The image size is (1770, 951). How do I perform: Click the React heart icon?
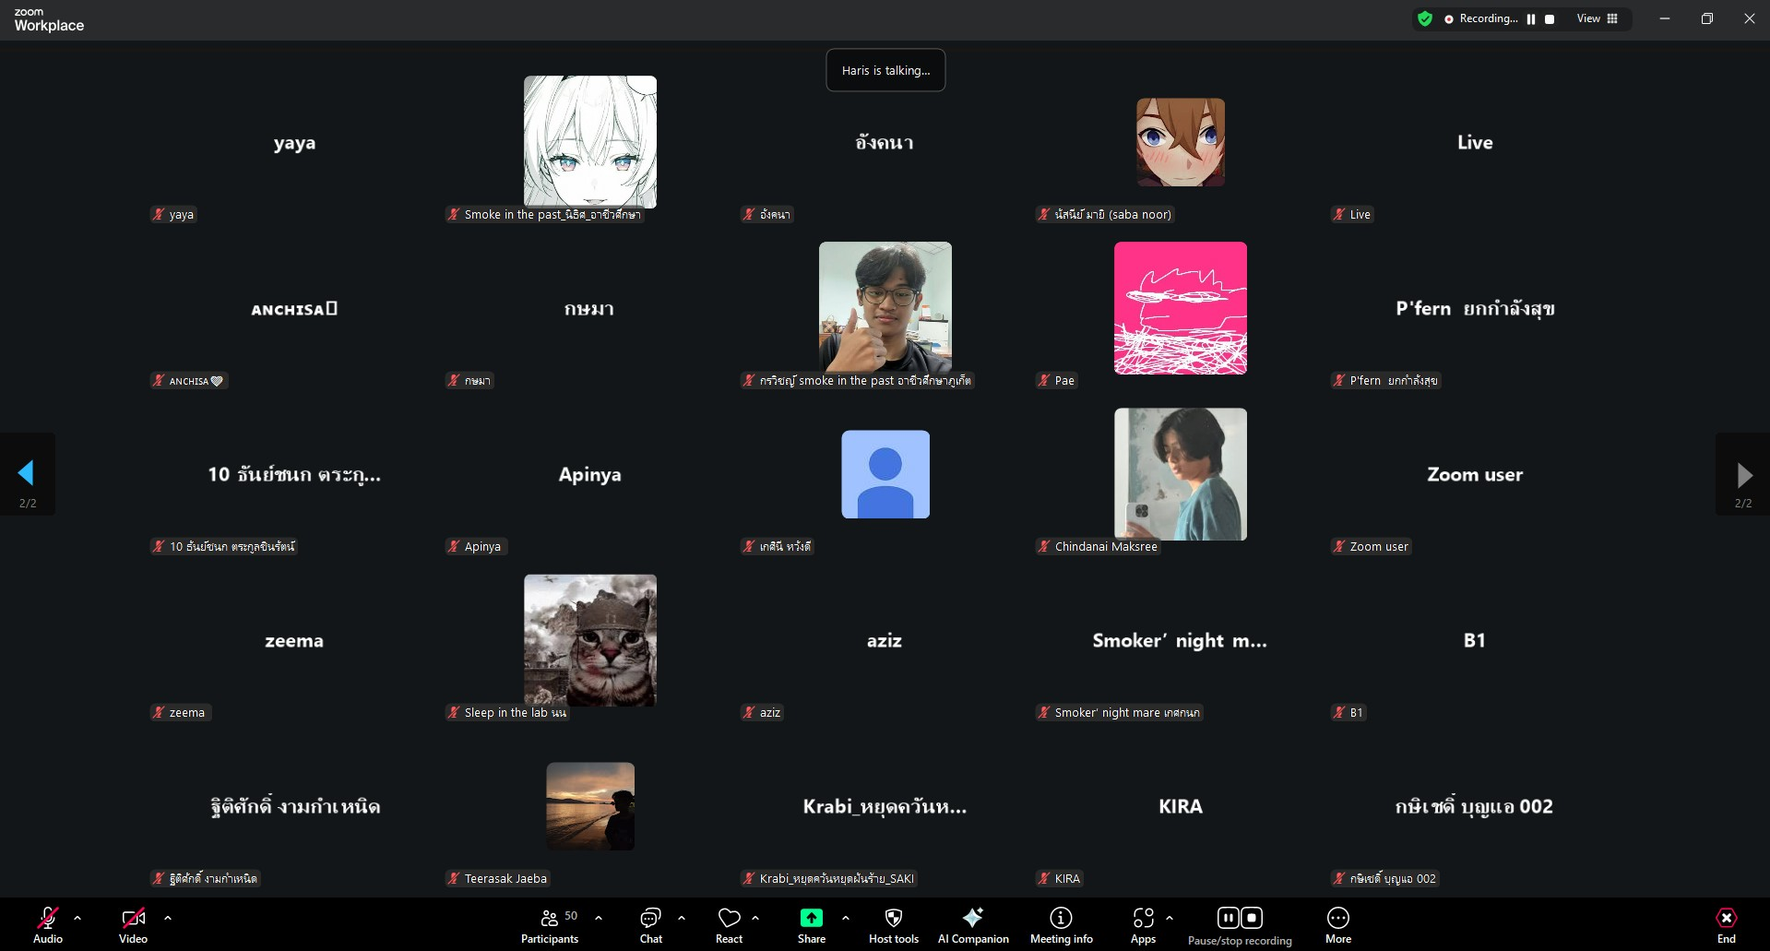[729, 925]
